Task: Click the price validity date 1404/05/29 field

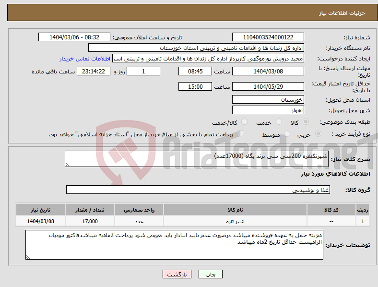Action: tap(268, 86)
